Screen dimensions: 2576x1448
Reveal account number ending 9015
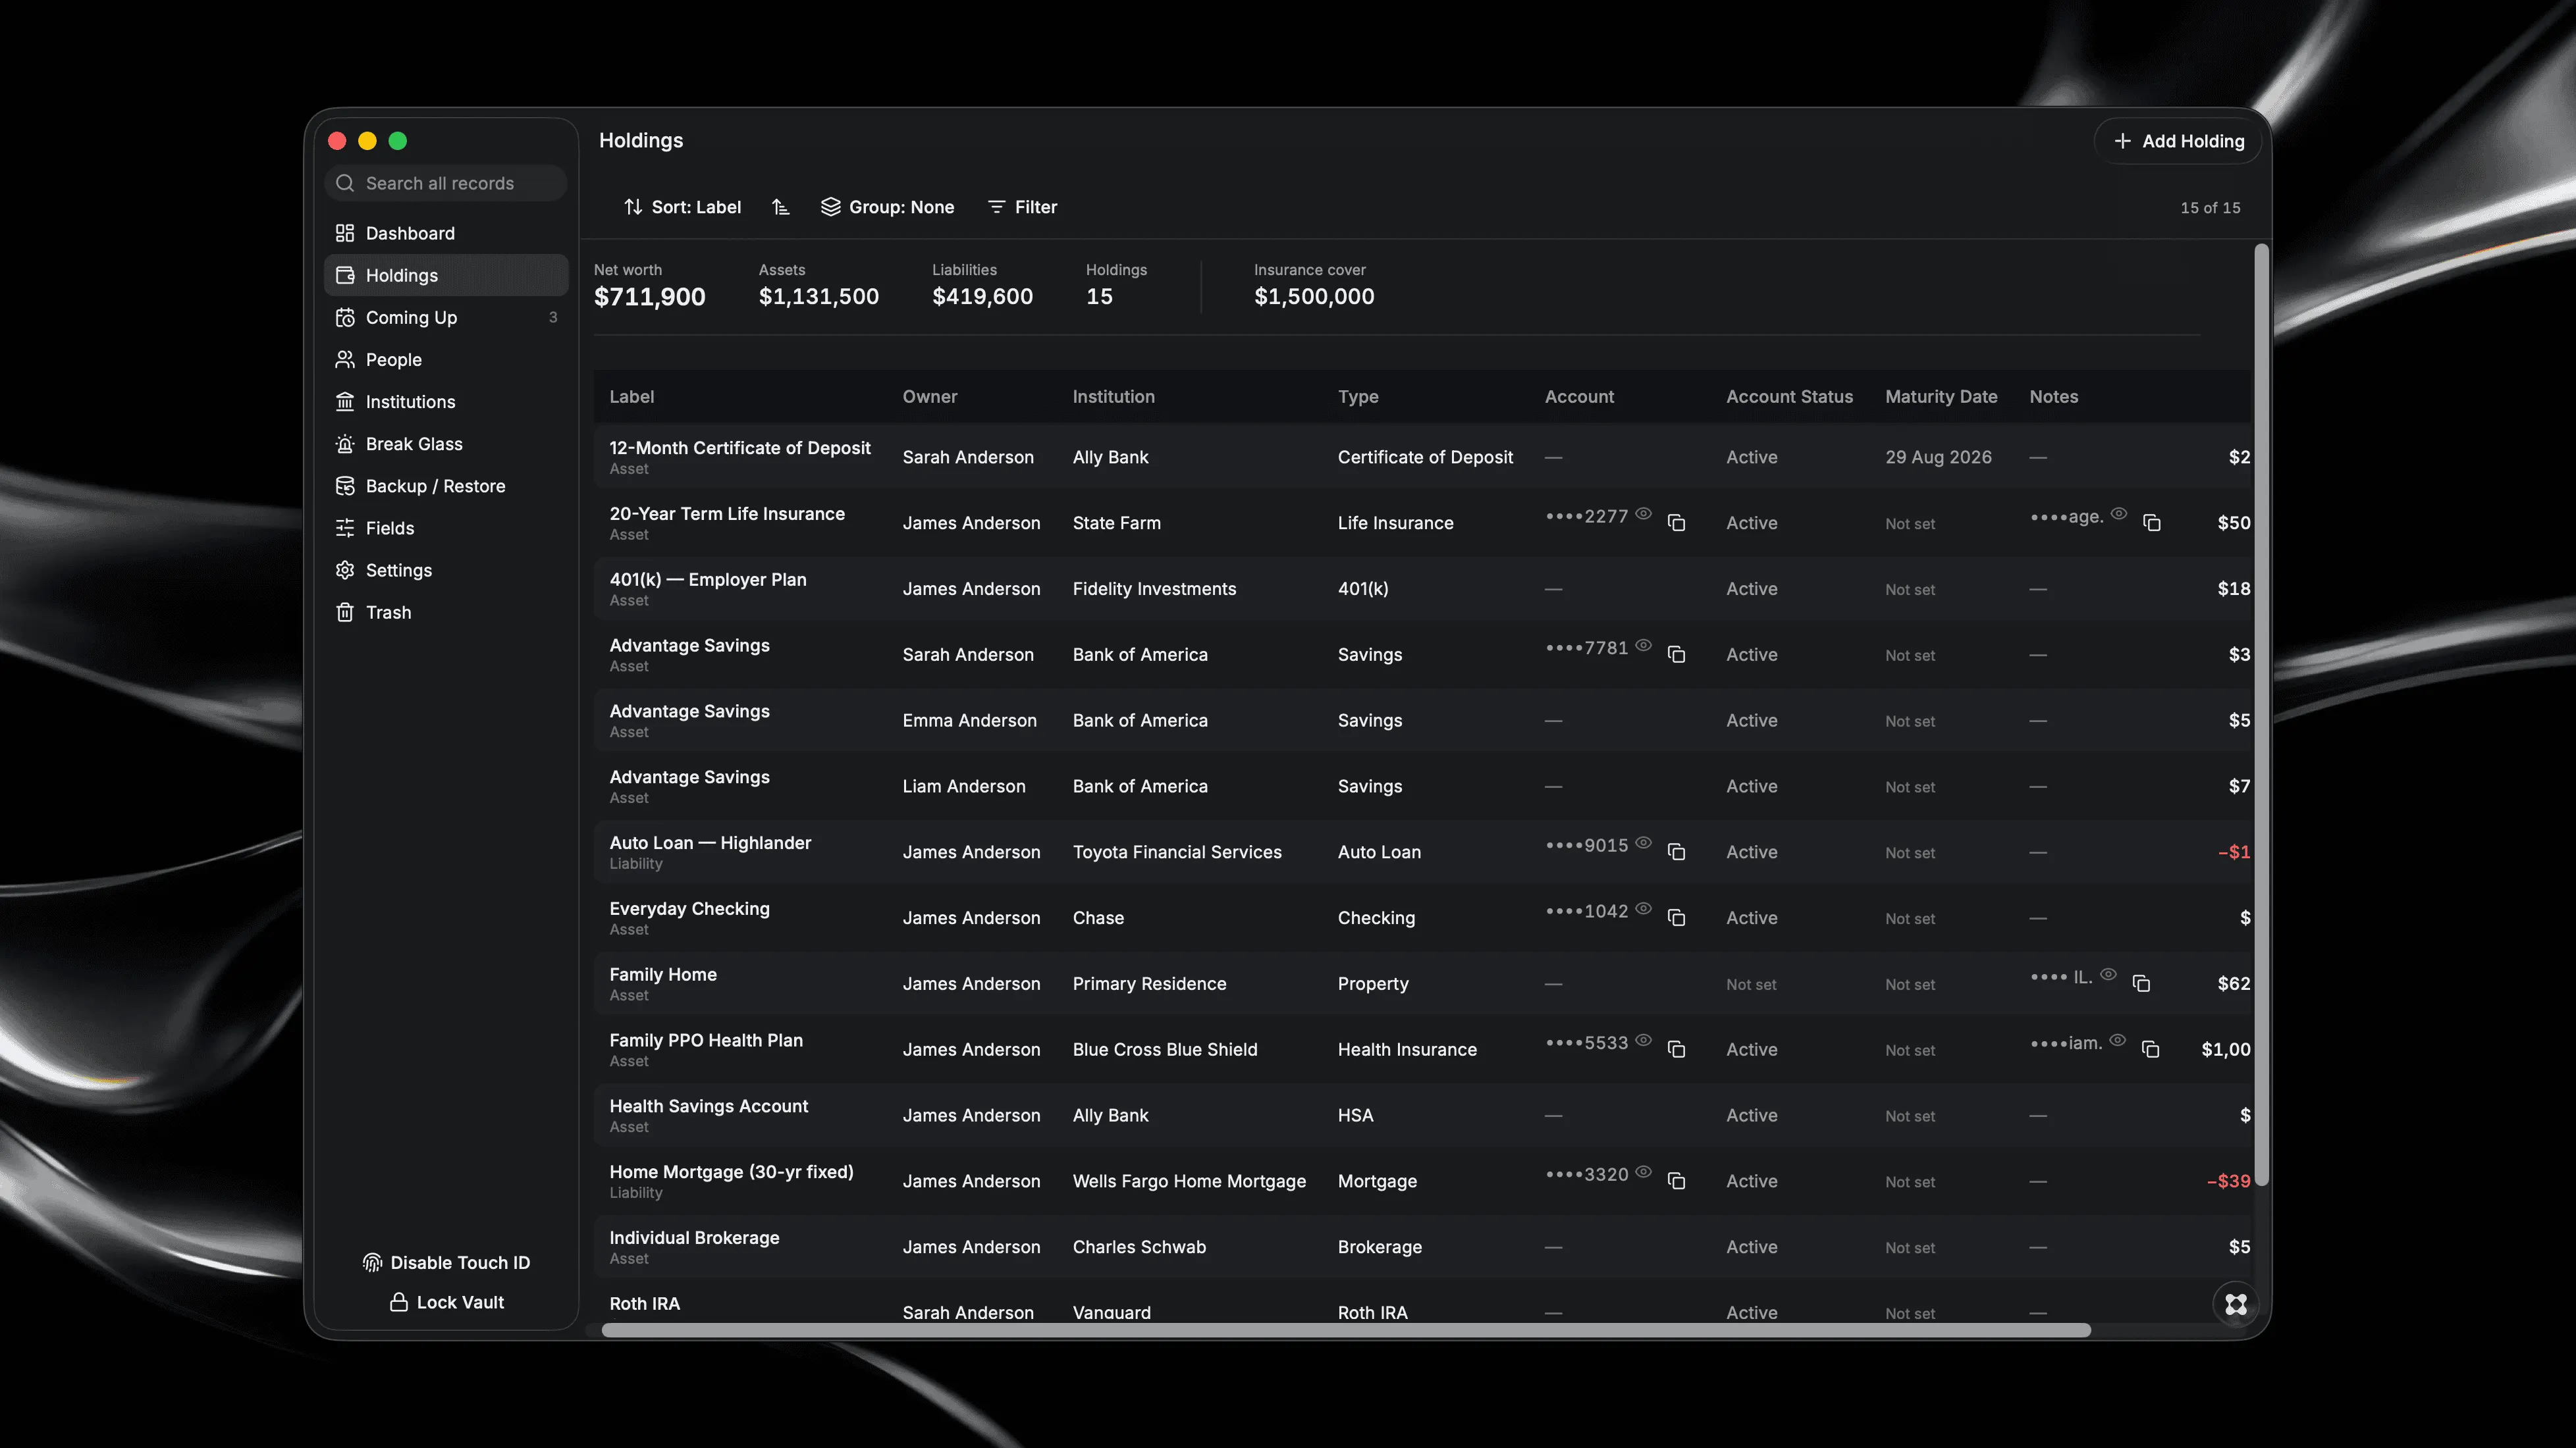tap(1643, 842)
